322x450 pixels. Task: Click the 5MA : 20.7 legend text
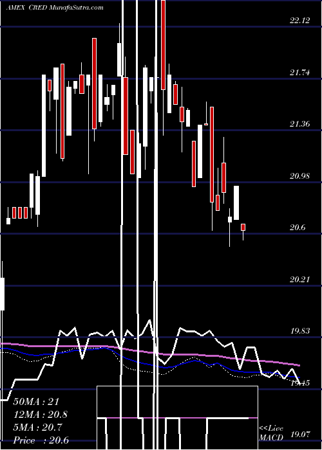tap(37, 428)
